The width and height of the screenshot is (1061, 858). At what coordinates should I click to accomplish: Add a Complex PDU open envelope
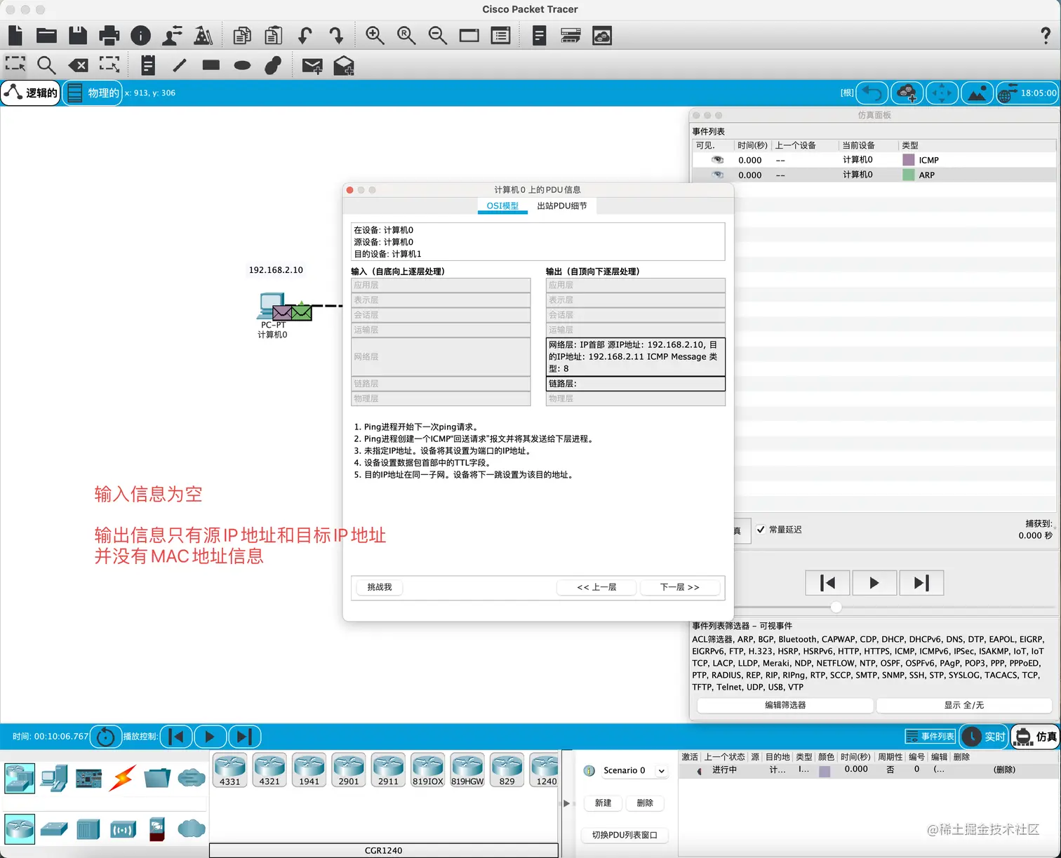click(344, 65)
